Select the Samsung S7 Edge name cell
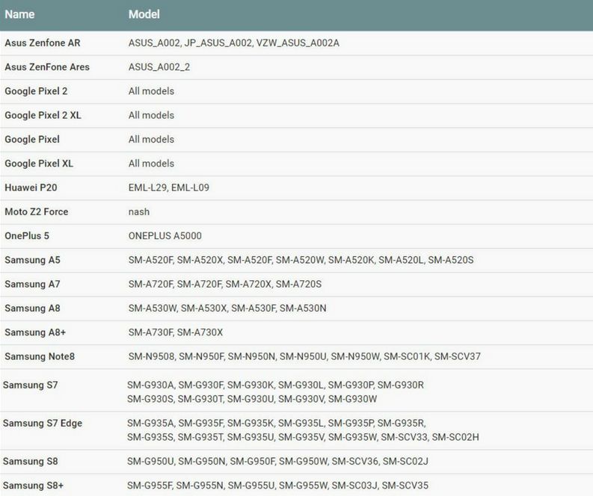The width and height of the screenshot is (593, 496). [43, 424]
